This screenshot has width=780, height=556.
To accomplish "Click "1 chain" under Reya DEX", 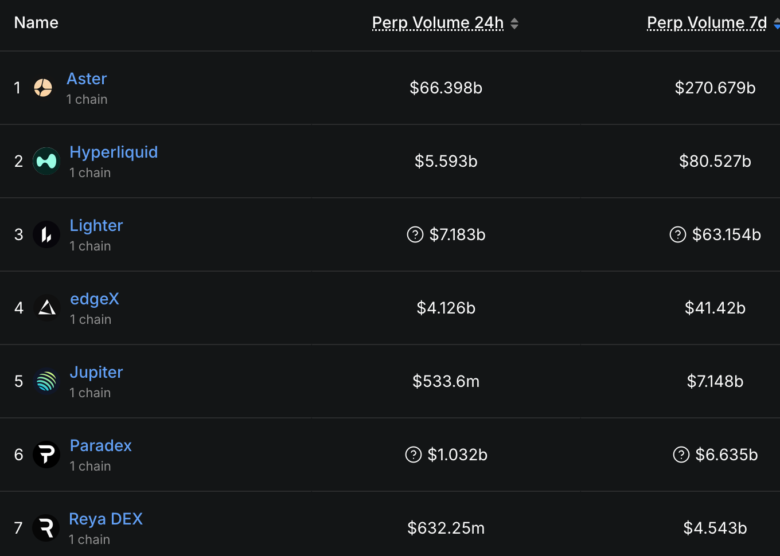I will pos(89,539).
